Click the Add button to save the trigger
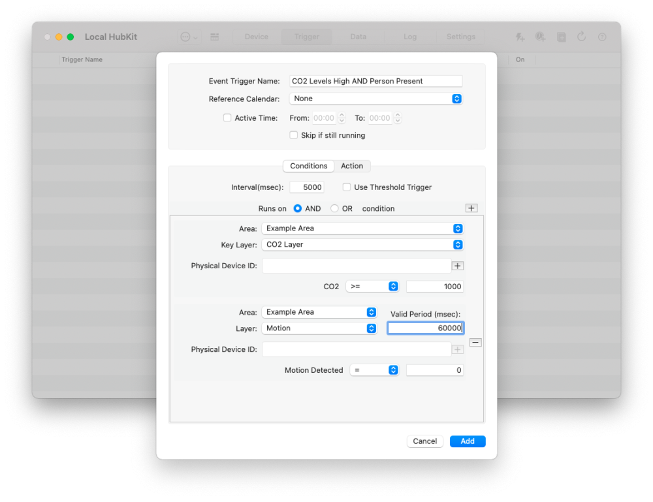The width and height of the screenshot is (653, 502). pos(468,441)
